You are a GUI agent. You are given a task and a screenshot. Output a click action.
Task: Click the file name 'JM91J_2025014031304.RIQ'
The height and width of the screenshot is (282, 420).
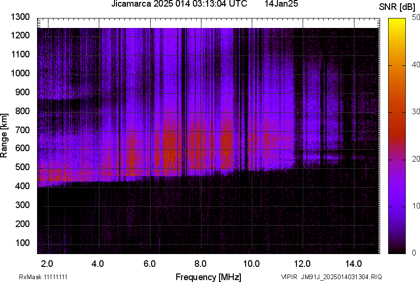[341, 277]
